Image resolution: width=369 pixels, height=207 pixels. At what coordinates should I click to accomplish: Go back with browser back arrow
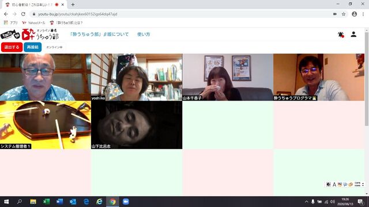[x=6, y=14]
